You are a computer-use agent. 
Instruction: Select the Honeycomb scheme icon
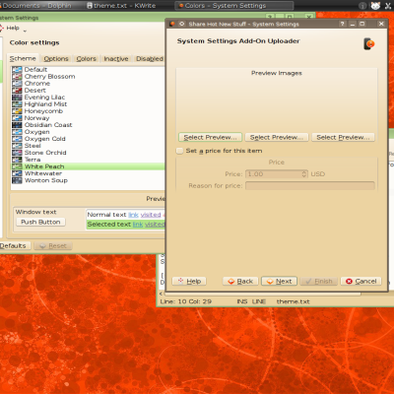coord(17,111)
